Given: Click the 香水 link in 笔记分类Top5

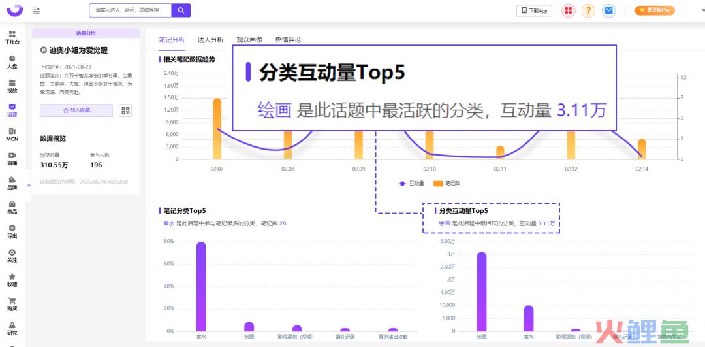Looking at the screenshot, I should [x=168, y=223].
